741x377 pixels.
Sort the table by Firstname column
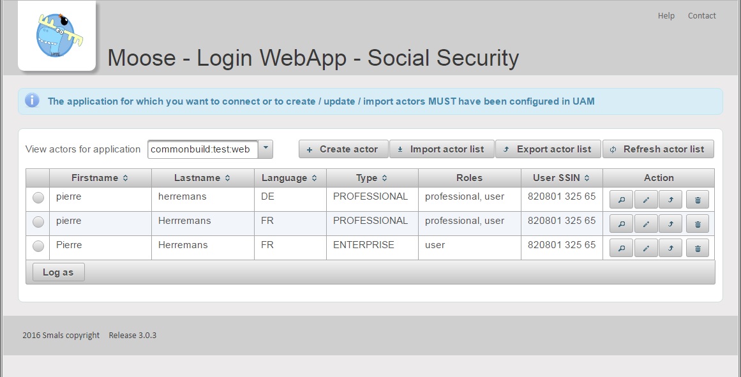click(100, 178)
